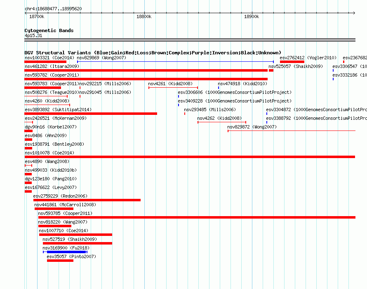Click the DGV Structural Variants track title

coord(153,53)
